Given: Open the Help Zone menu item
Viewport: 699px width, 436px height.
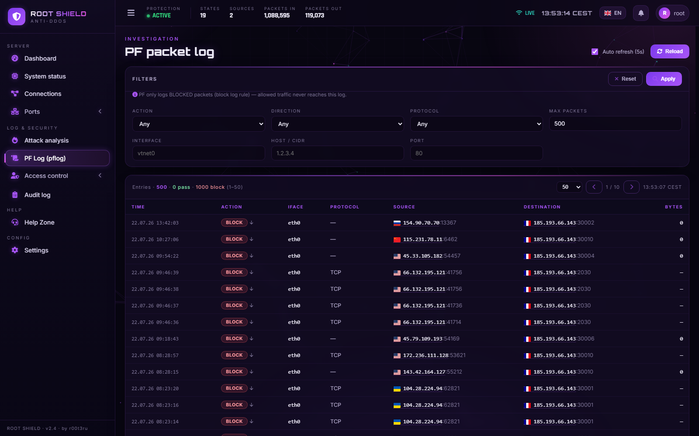Looking at the screenshot, I should click(57, 222).
